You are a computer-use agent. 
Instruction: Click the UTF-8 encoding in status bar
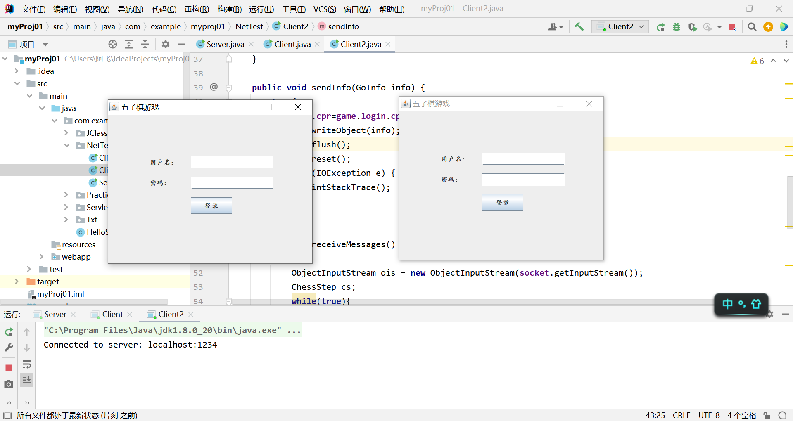pyautogui.click(x=709, y=415)
